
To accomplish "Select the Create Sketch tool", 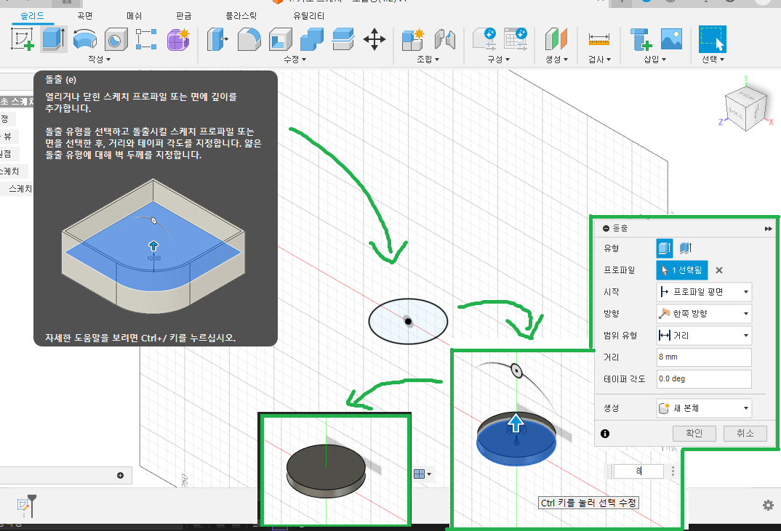I will tap(23, 38).
